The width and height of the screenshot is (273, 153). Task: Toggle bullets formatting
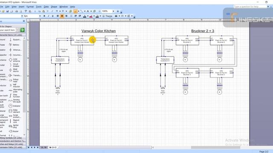pyautogui.click(x=71, y=16)
